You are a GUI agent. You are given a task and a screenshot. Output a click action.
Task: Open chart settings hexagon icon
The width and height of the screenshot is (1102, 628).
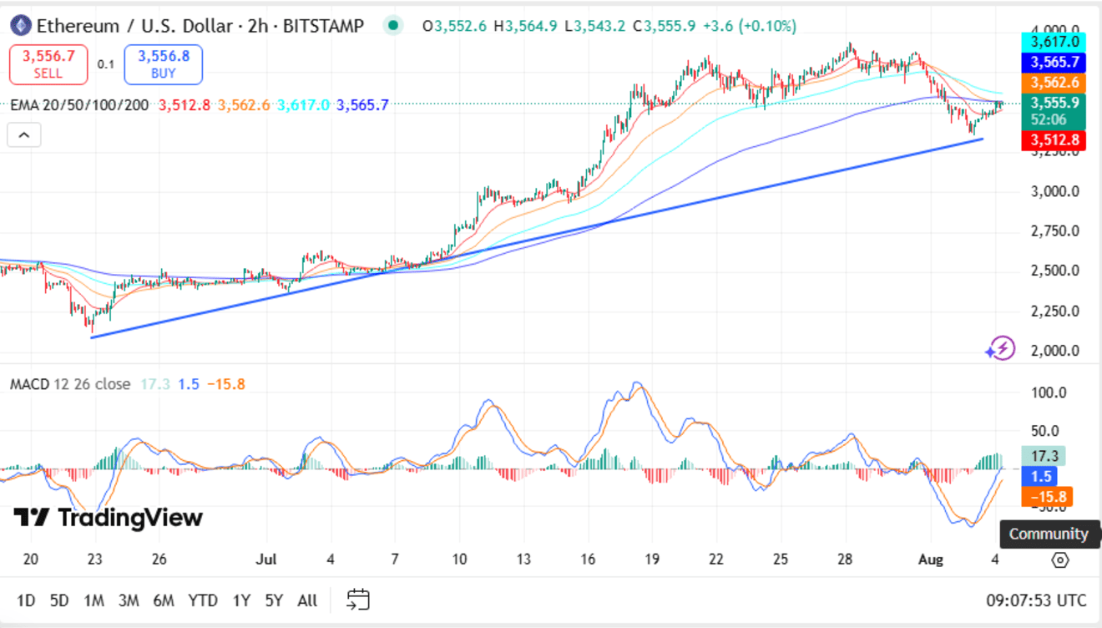point(1060,560)
